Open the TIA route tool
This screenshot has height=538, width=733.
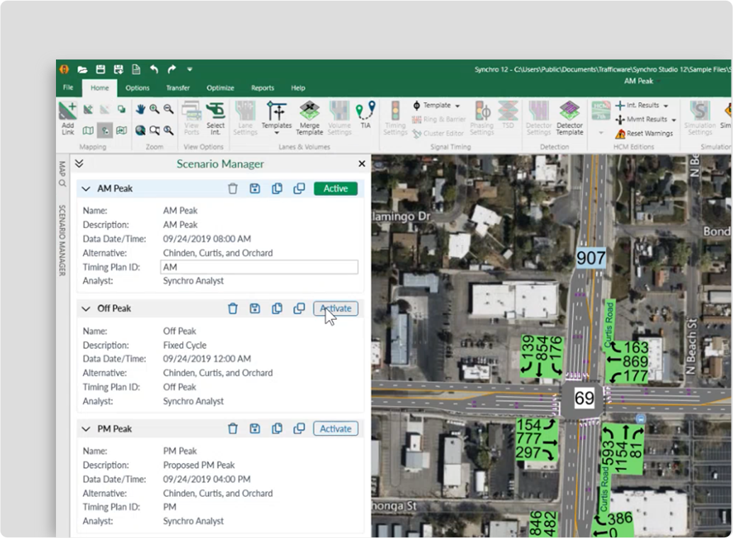(365, 115)
